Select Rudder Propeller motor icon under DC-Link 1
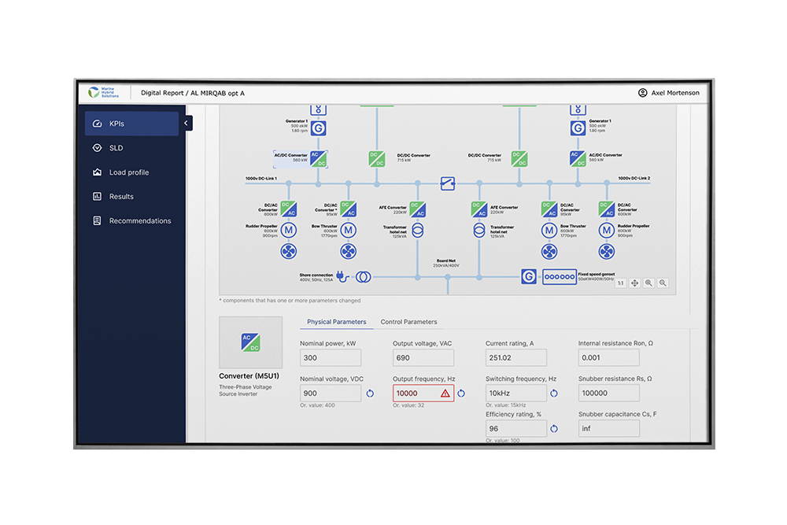The image size is (787, 525). pos(289,231)
